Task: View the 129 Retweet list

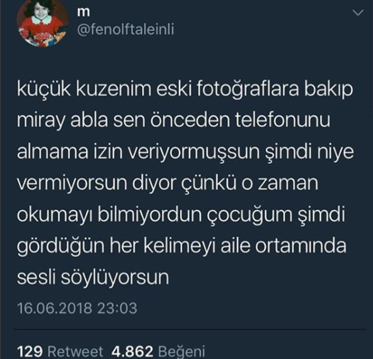Action: point(60,351)
